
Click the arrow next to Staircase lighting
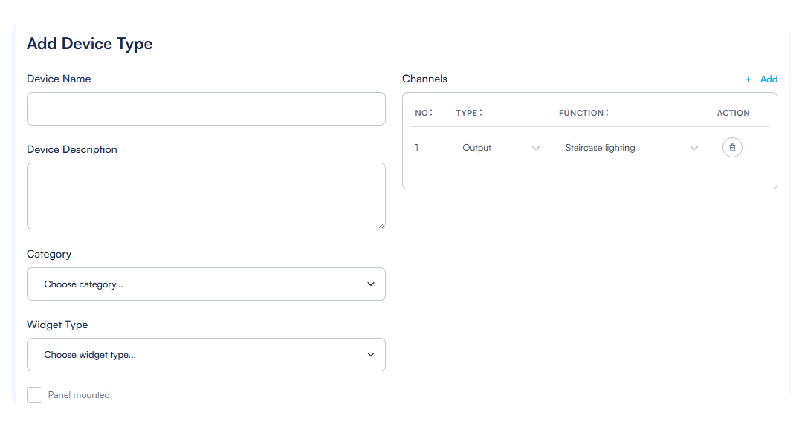click(x=694, y=149)
